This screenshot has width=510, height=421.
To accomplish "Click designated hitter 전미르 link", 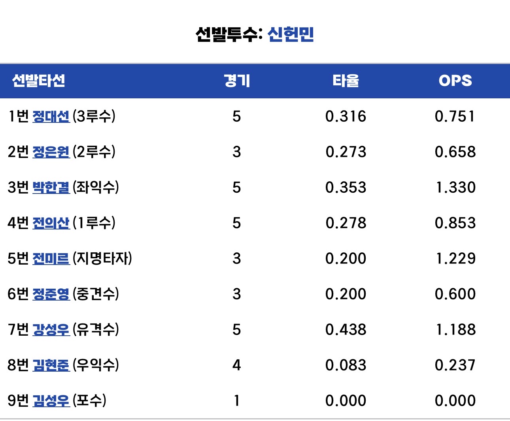I will tap(51, 259).
